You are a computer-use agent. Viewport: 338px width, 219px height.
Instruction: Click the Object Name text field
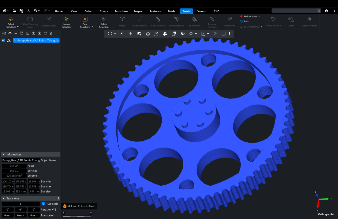click(x=20, y=160)
